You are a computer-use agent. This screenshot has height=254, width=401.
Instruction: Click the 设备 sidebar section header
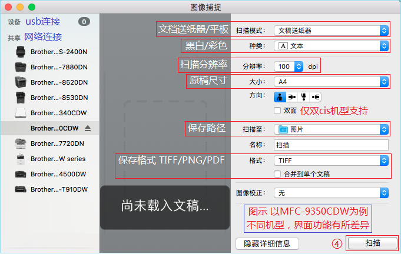tap(14, 22)
